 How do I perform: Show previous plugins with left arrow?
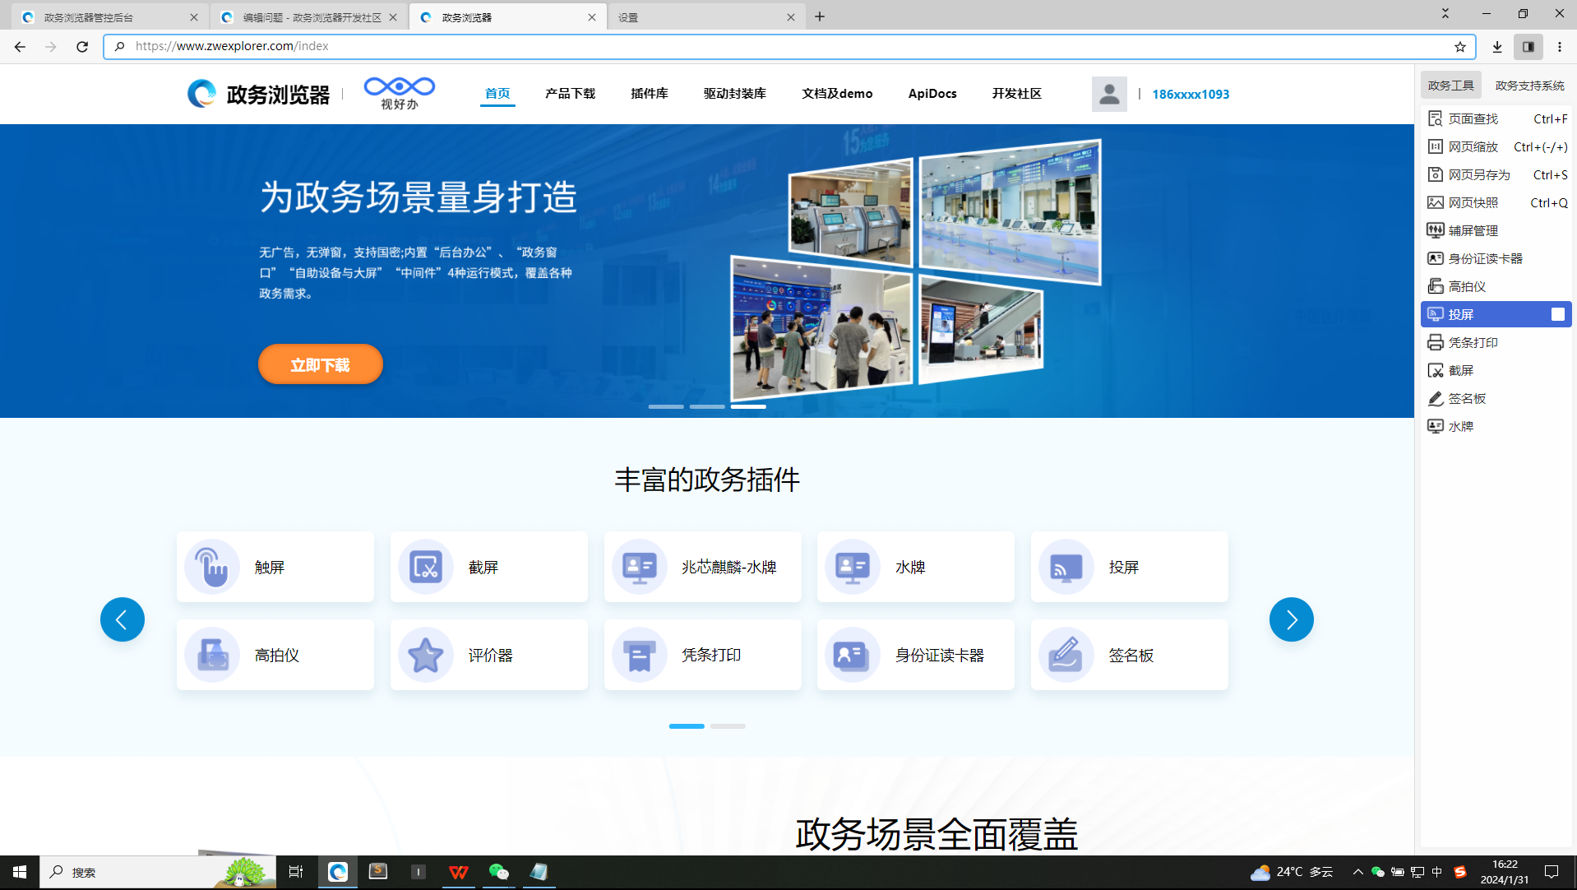(123, 619)
